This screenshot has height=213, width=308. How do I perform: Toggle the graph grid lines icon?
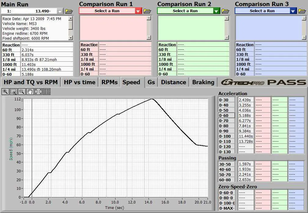point(46,91)
